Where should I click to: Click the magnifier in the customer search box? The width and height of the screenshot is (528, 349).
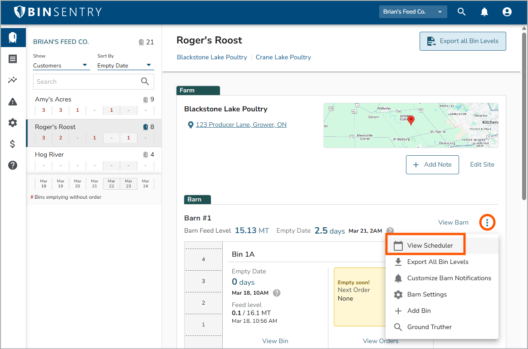tap(145, 81)
